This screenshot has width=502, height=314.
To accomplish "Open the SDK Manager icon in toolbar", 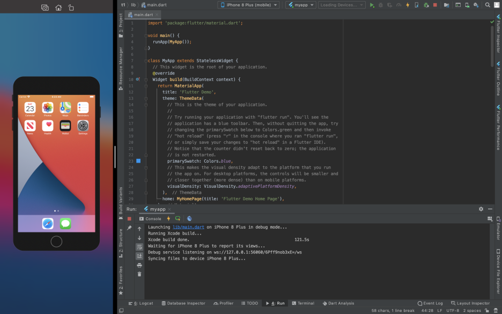I will (476, 5).
